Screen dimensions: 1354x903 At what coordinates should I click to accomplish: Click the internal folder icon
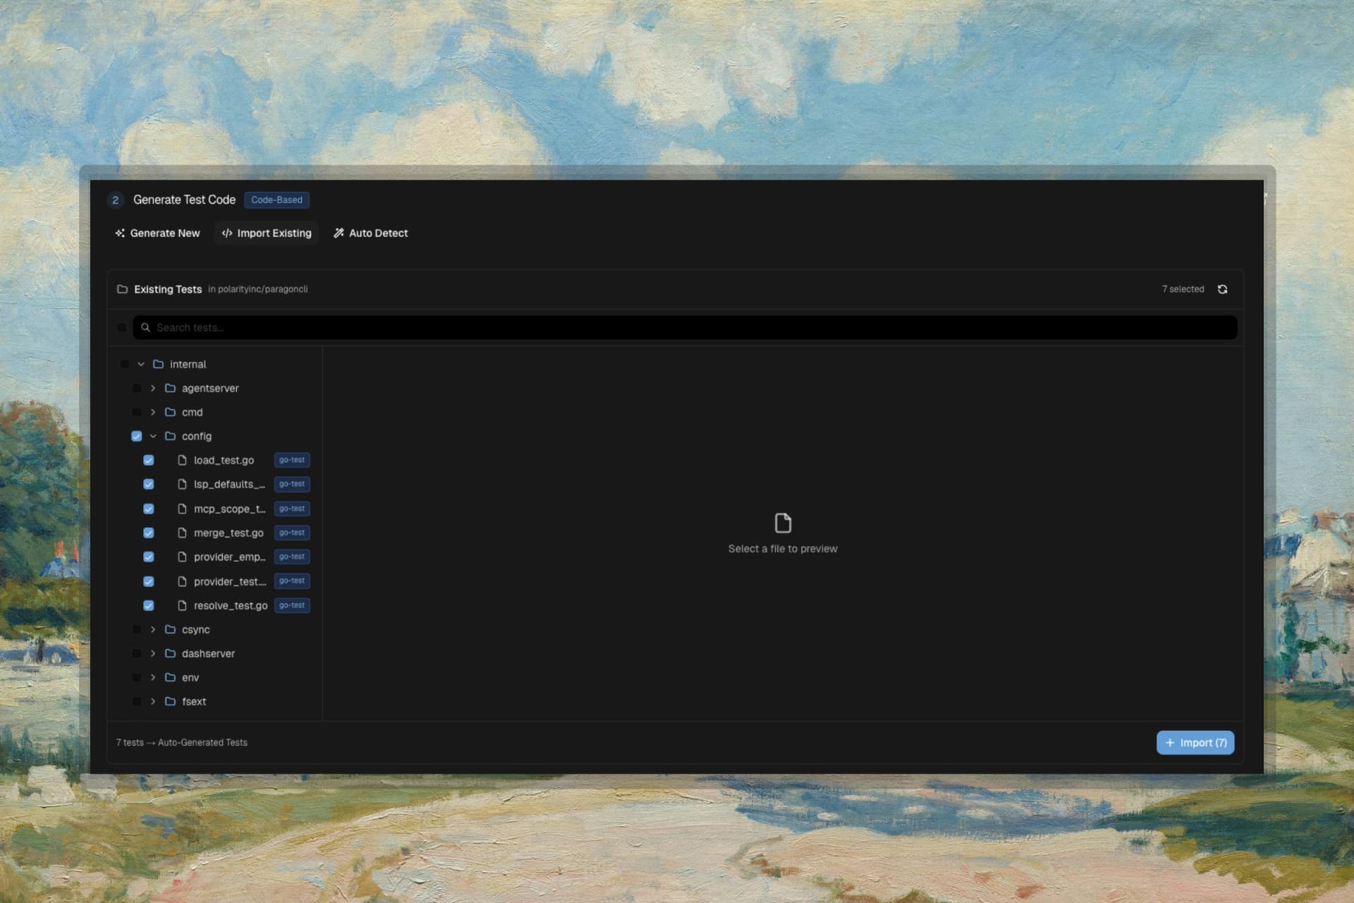tap(158, 364)
